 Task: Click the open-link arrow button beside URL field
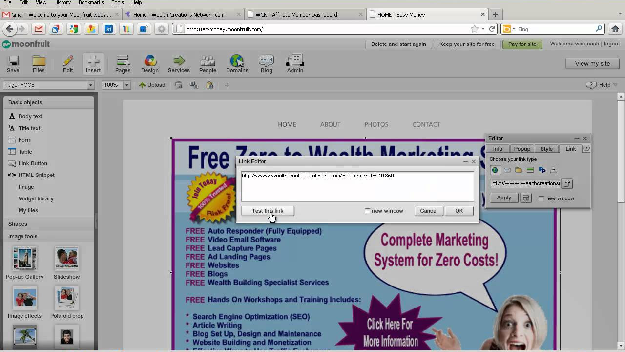(x=567, y=183)
